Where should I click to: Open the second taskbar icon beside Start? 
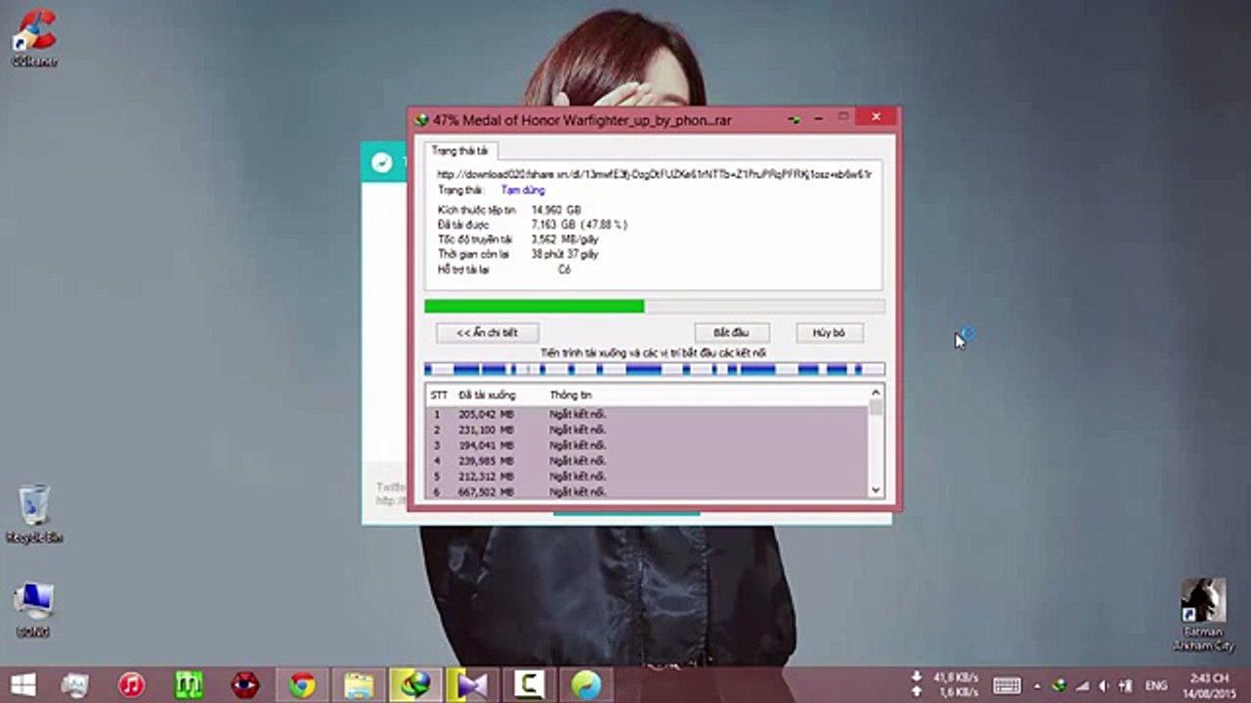point(75,684)
